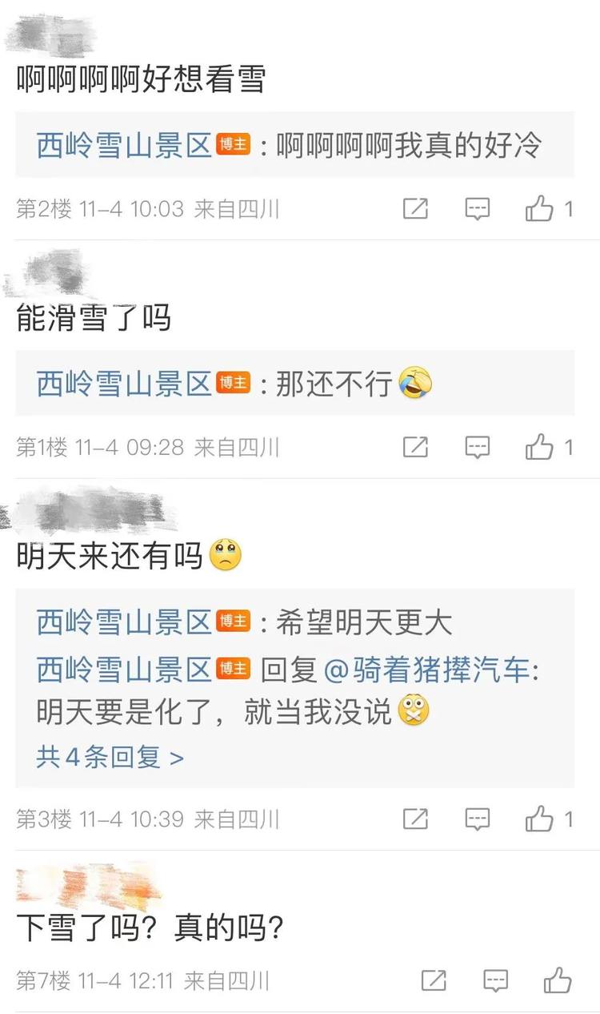Open reply icon on 第2楼 comment
The image size is (600, 1014).
click(478, 209)
